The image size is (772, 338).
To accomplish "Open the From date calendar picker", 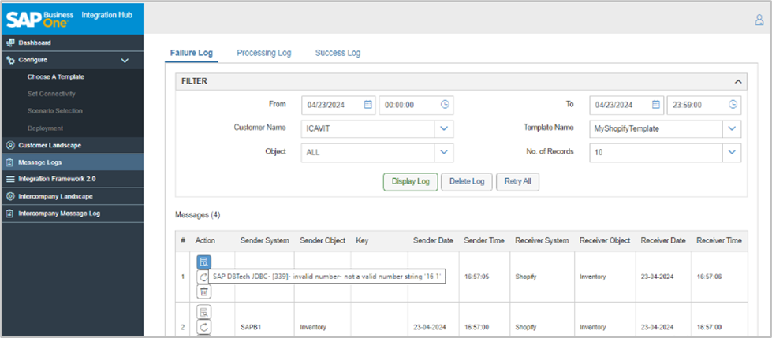I will coord(367,104).
